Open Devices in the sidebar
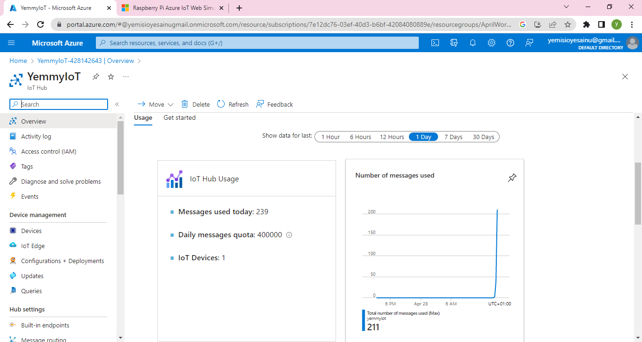This screenshot has width=642, height=342. [x=31, y=231]
